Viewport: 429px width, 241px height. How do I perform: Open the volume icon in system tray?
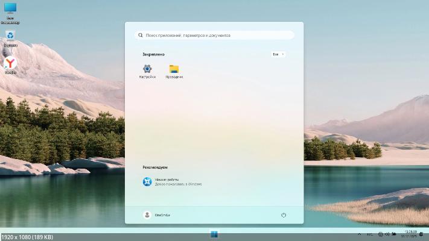387,234
